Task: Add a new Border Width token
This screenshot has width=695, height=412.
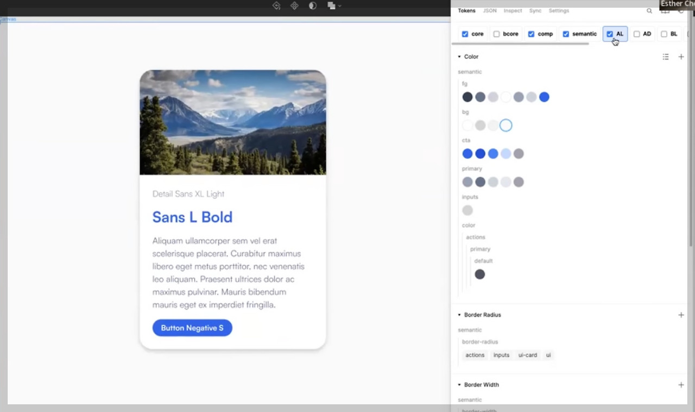Action: tap(681, 384)
